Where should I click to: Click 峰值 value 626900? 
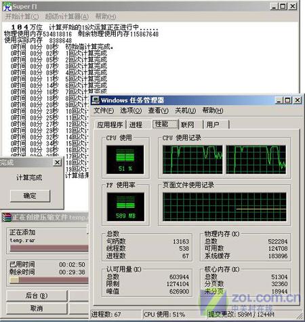(179, 291)
